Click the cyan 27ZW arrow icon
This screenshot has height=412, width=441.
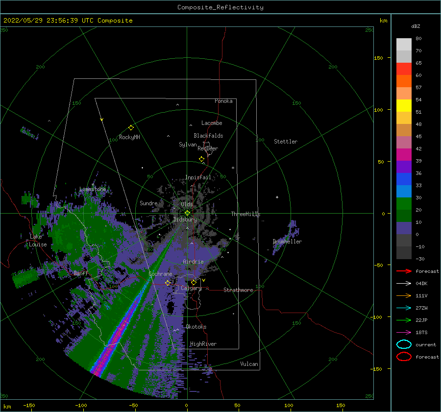404,308
